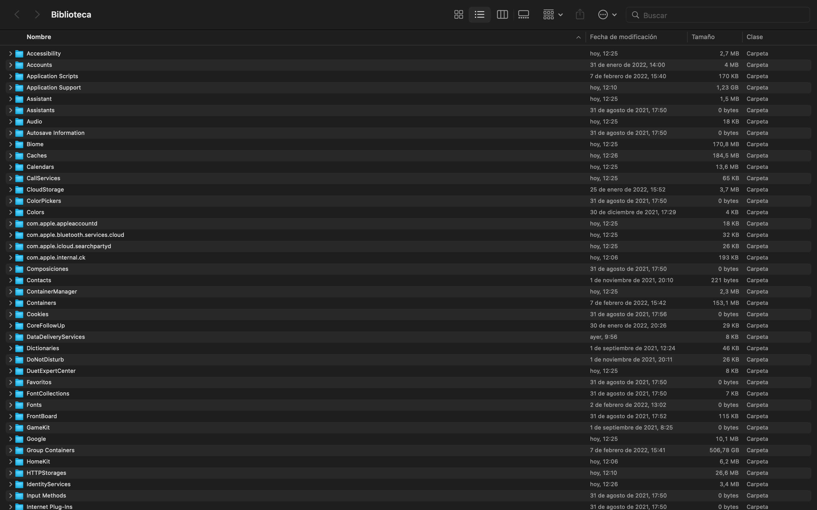The width and height of the screenshot is (817, 510).
Task: Expand the Group Containers folder
Action: point(10,450)
